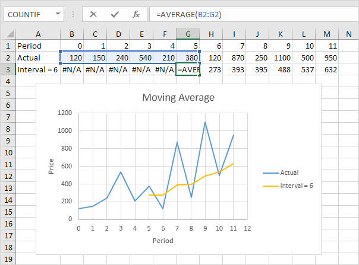Select the Moving Average chart title

[x=178, y=97]
